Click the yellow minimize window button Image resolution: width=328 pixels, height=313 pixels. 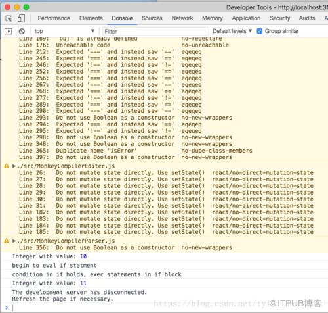(17, 7)
